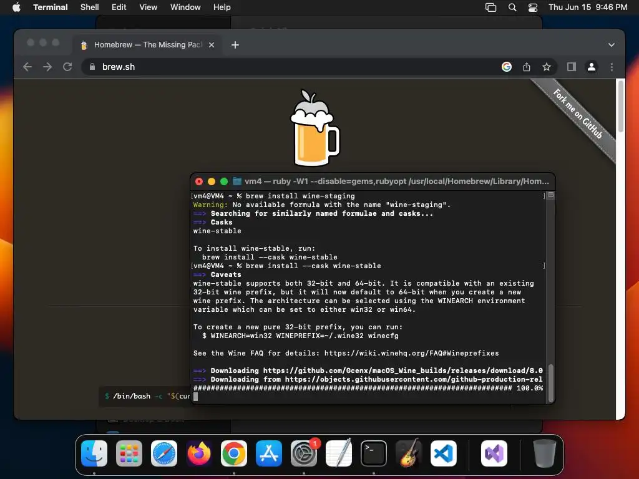Open Visual Studio Code from the Dock

[x=444, y=453]
